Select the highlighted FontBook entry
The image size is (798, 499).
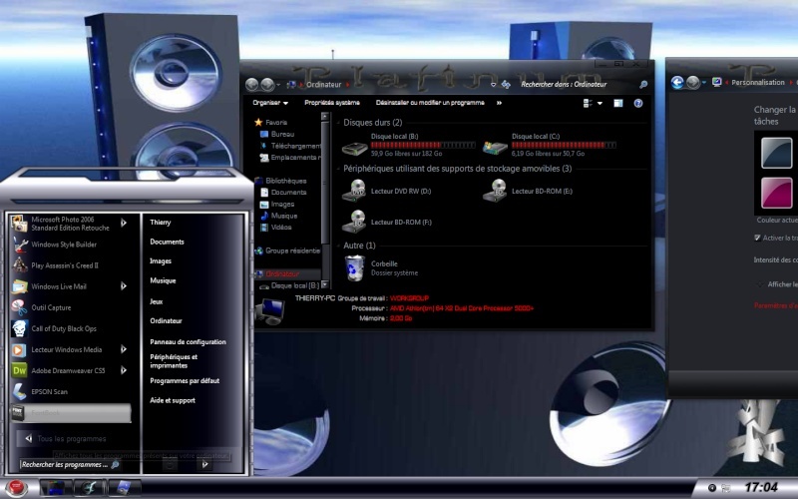point(70,413)
